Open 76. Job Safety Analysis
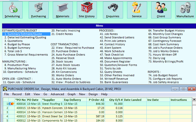Screen dimensions: 196x122 (164, 82)
